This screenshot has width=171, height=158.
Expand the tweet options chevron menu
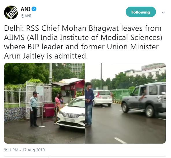pos(163,12)
